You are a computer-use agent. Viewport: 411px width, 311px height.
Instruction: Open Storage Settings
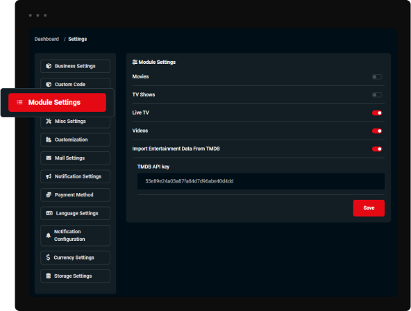(75, 276)
